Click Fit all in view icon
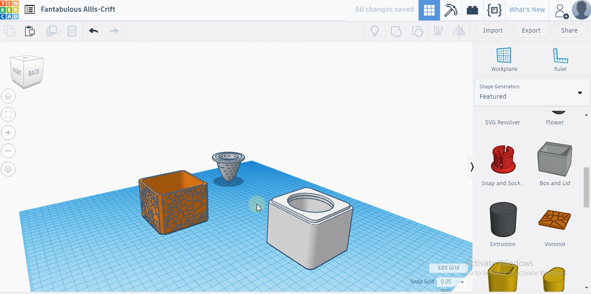The image size is (591, 294). click(8, 114)
